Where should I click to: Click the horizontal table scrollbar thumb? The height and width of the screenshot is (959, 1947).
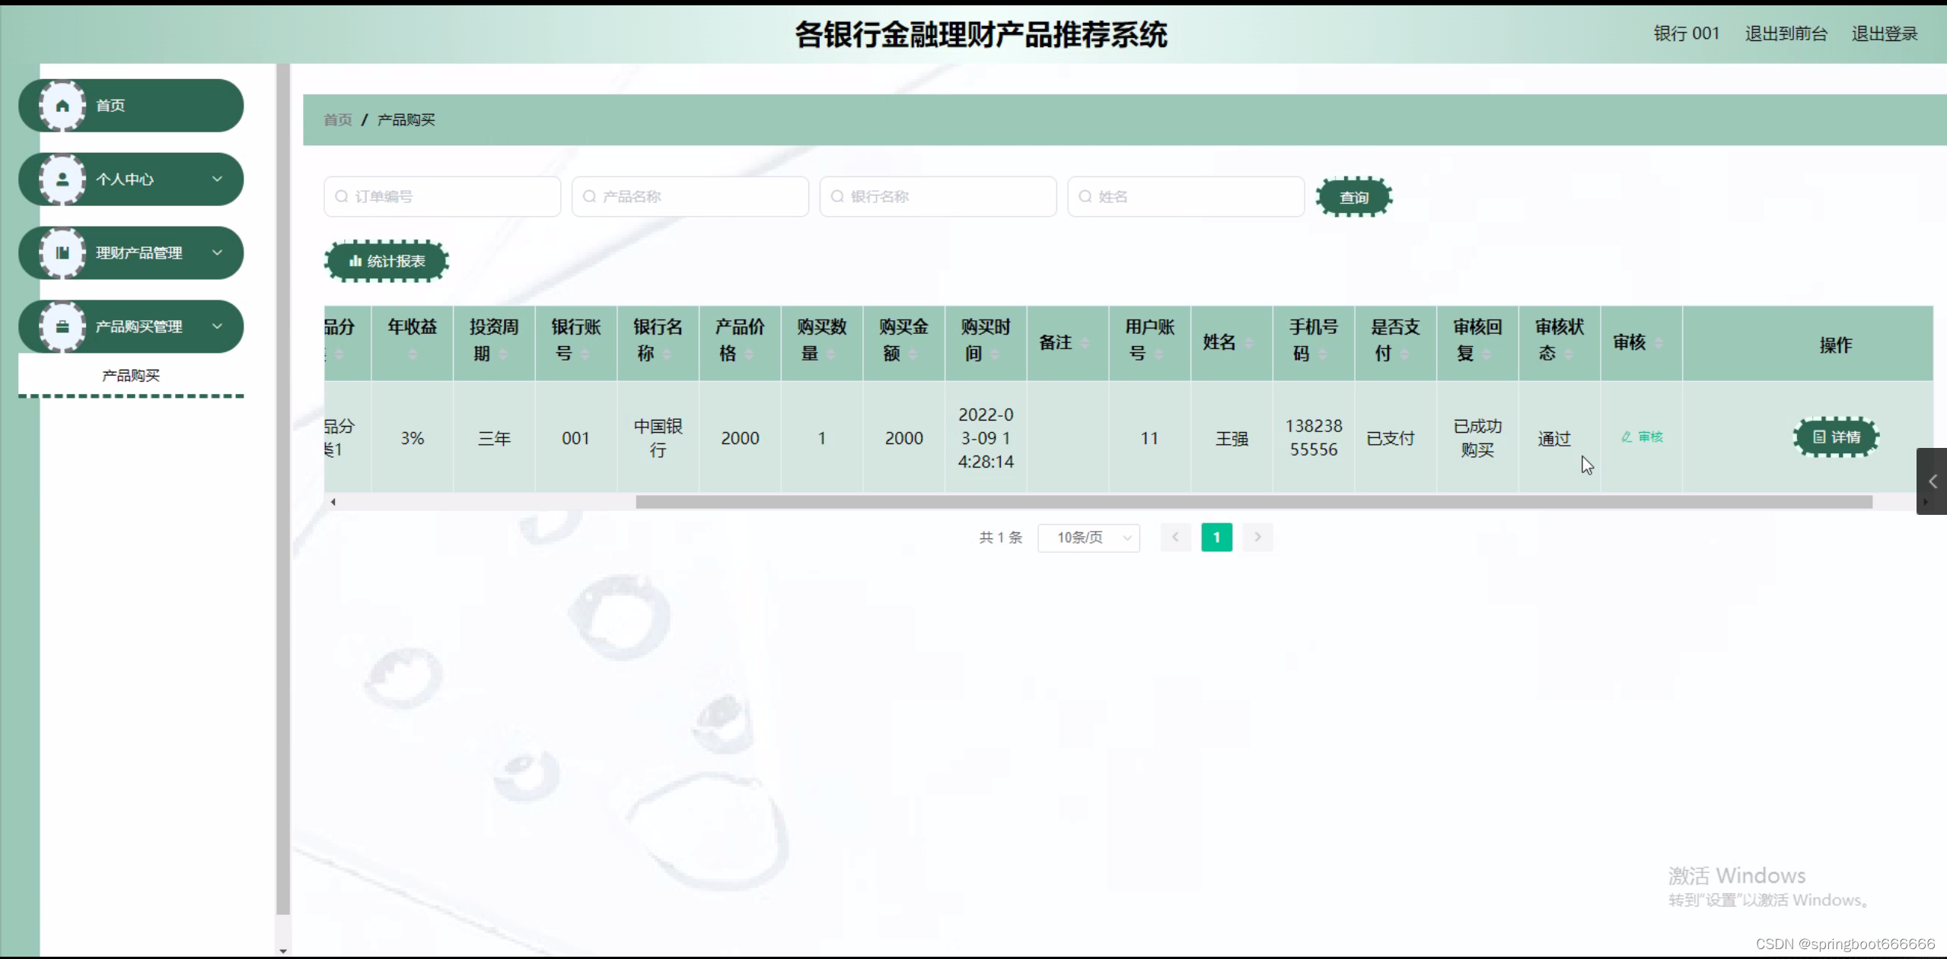click(x=1253, y=502)
